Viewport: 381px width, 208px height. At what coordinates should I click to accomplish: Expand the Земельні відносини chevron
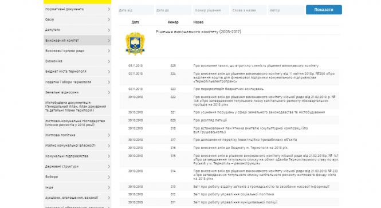tap(109, 92)
